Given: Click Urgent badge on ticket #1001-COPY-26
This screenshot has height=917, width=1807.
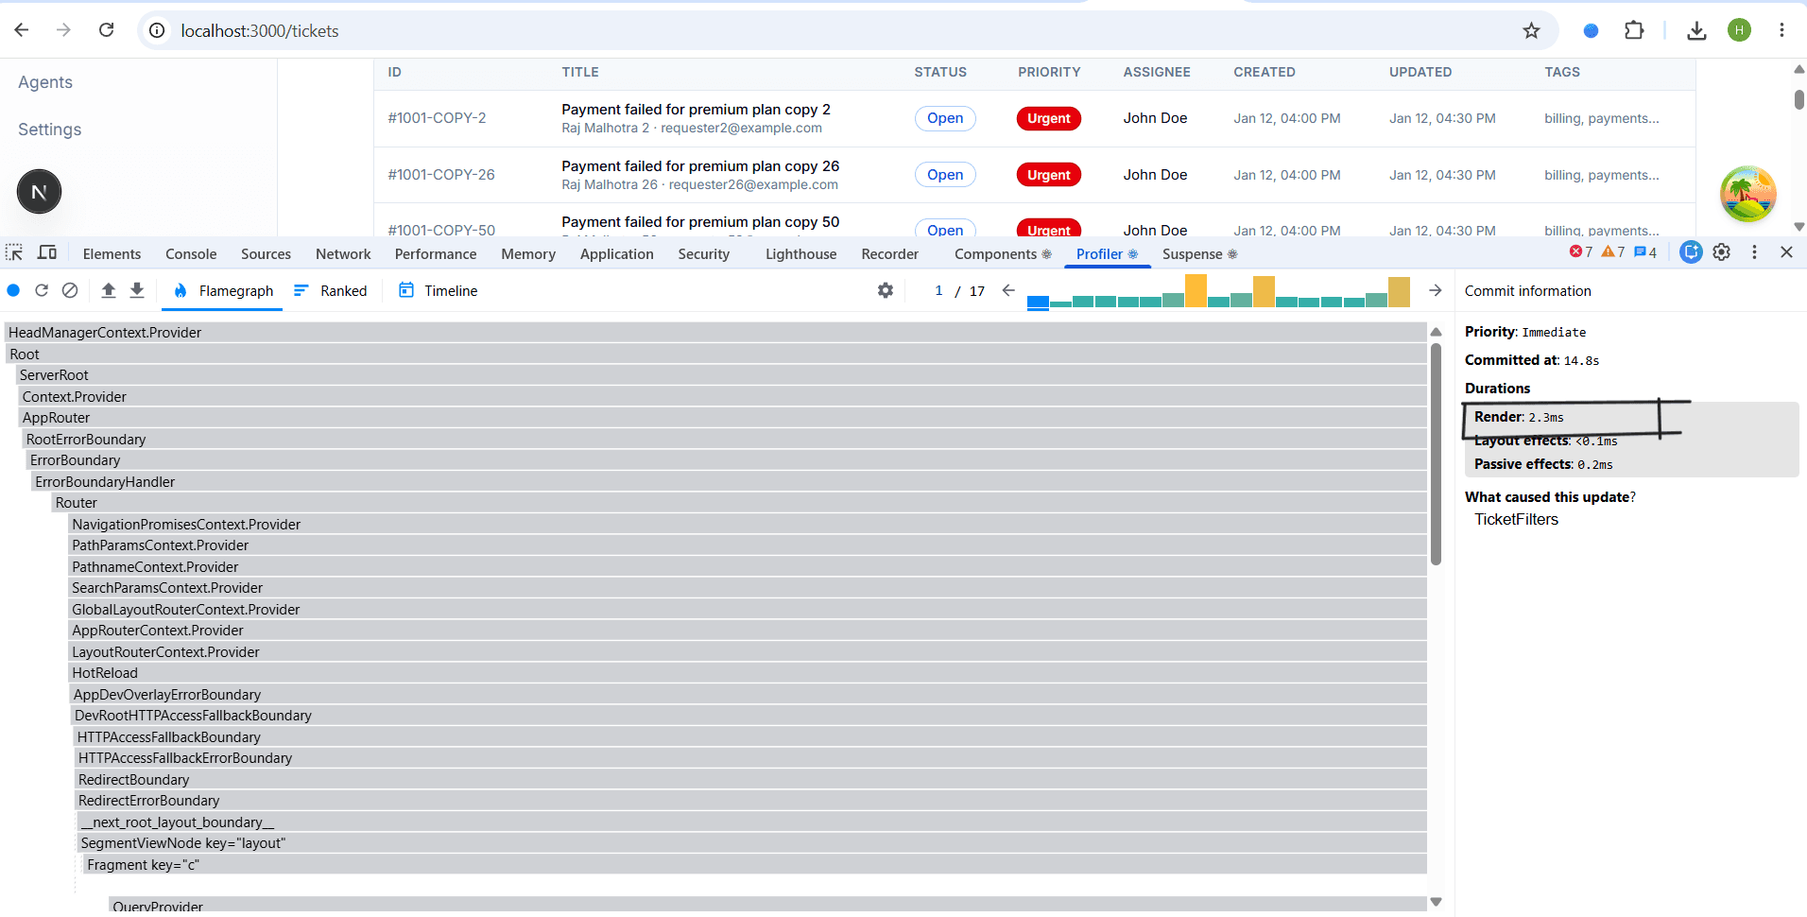Looking at the screenshot, I should (x=1049, y=175).
